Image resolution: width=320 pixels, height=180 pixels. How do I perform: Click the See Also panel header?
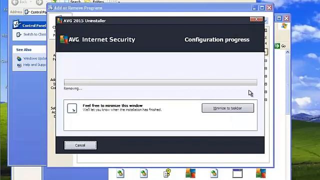point(29,49)
